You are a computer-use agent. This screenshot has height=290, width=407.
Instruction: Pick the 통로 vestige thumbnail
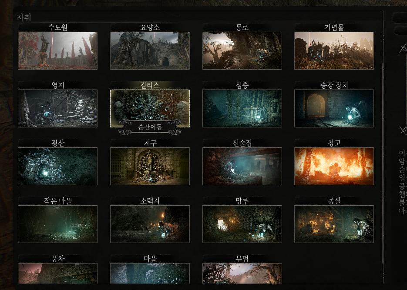242,50
